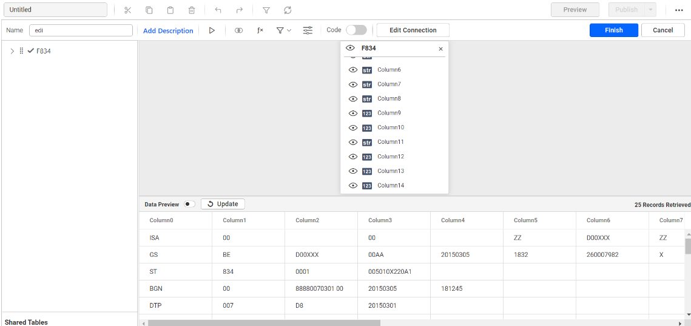The image size is (691, 326).
Task: Hide Column6 using its eye icon
Action: [x=352, y=70]
